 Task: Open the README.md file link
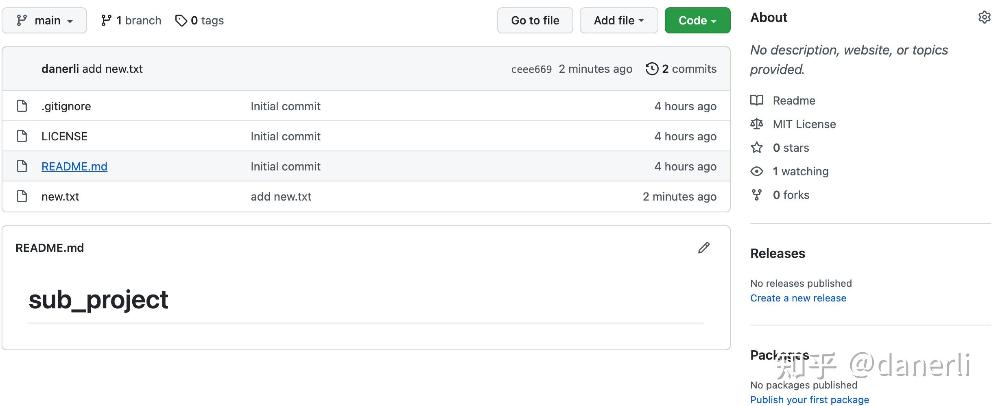tap(74, 166)
